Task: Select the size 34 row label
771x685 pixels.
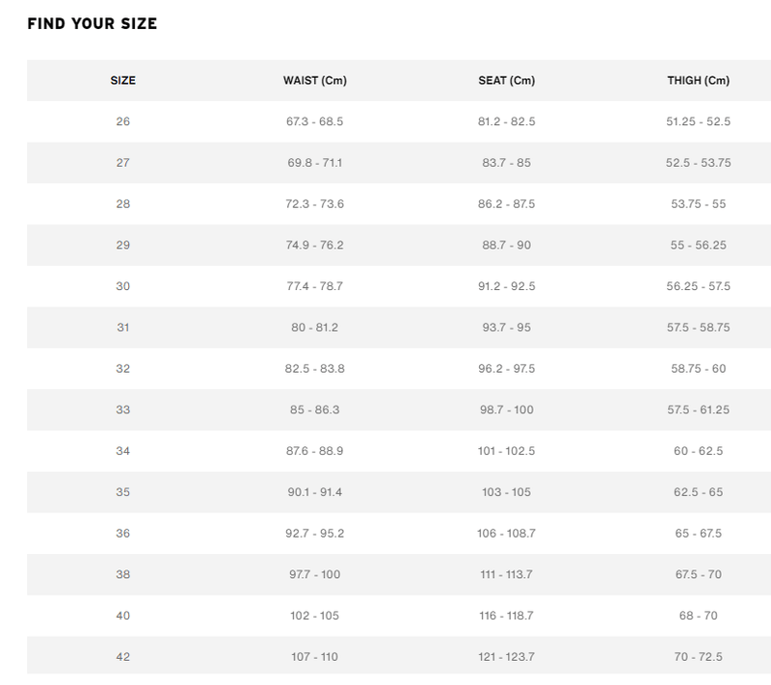Action: (122, 451)
